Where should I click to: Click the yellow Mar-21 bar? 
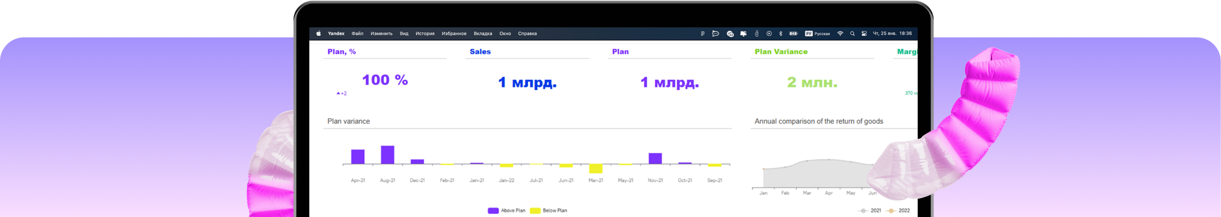click(595, 169)
